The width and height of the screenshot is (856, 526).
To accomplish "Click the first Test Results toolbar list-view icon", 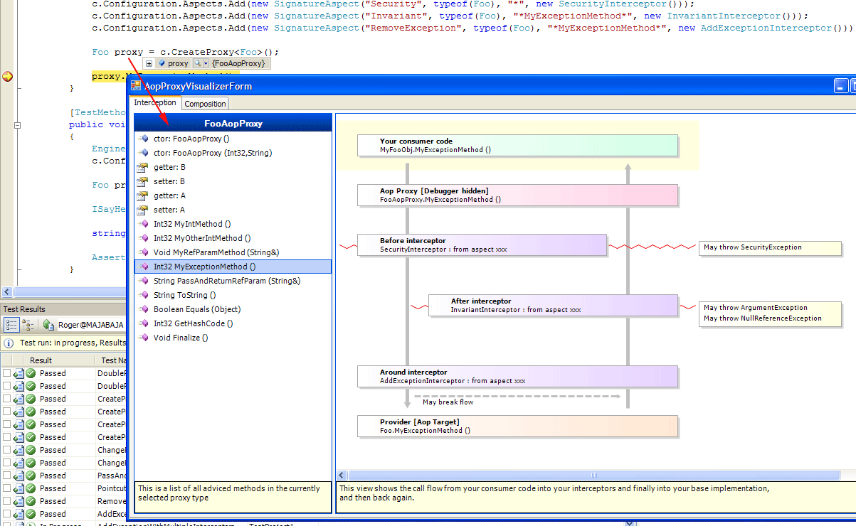I will [x=11, y=325].
